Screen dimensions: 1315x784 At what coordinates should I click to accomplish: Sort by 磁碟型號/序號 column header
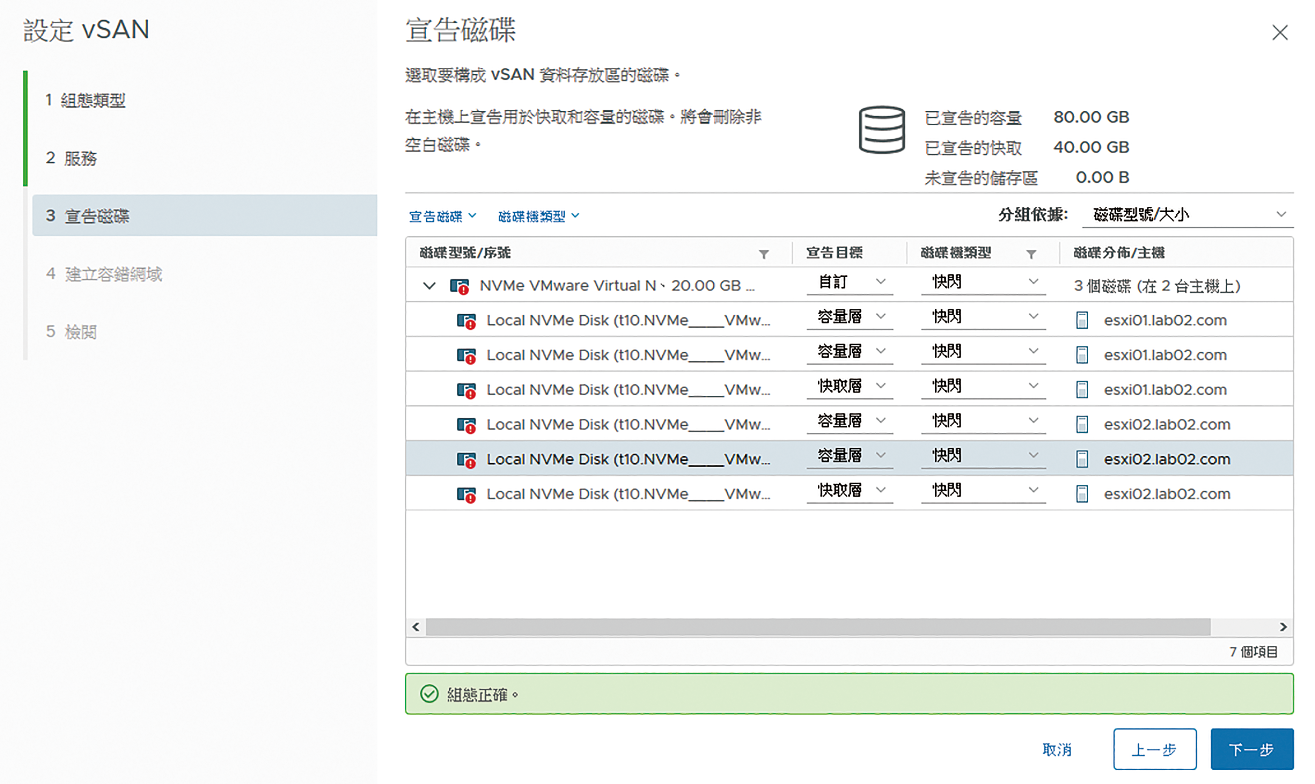[x=465, y=253]
